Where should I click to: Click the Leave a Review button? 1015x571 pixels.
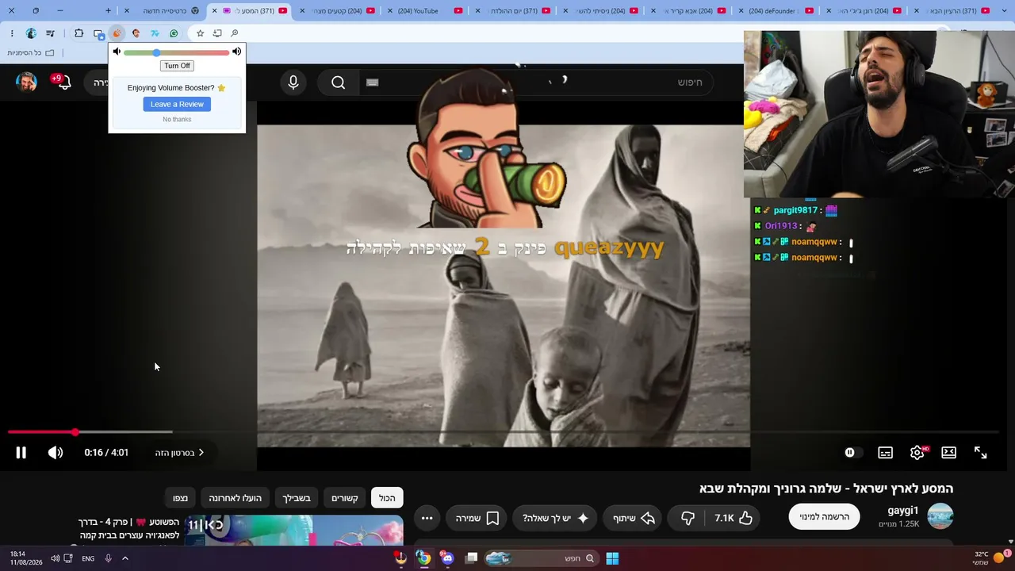(x=177, y=104)
